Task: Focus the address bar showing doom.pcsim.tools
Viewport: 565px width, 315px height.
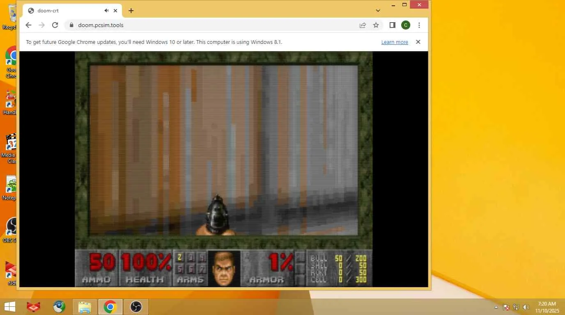Action: pos(224,25)
